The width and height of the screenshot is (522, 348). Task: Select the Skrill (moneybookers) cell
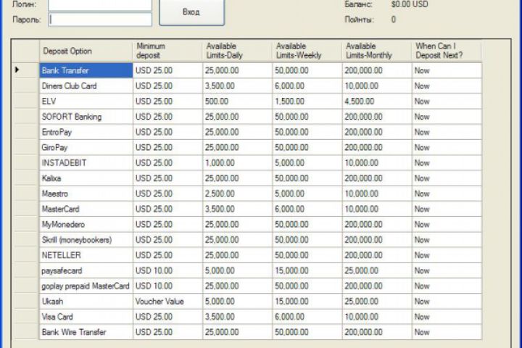coord(86,240)
